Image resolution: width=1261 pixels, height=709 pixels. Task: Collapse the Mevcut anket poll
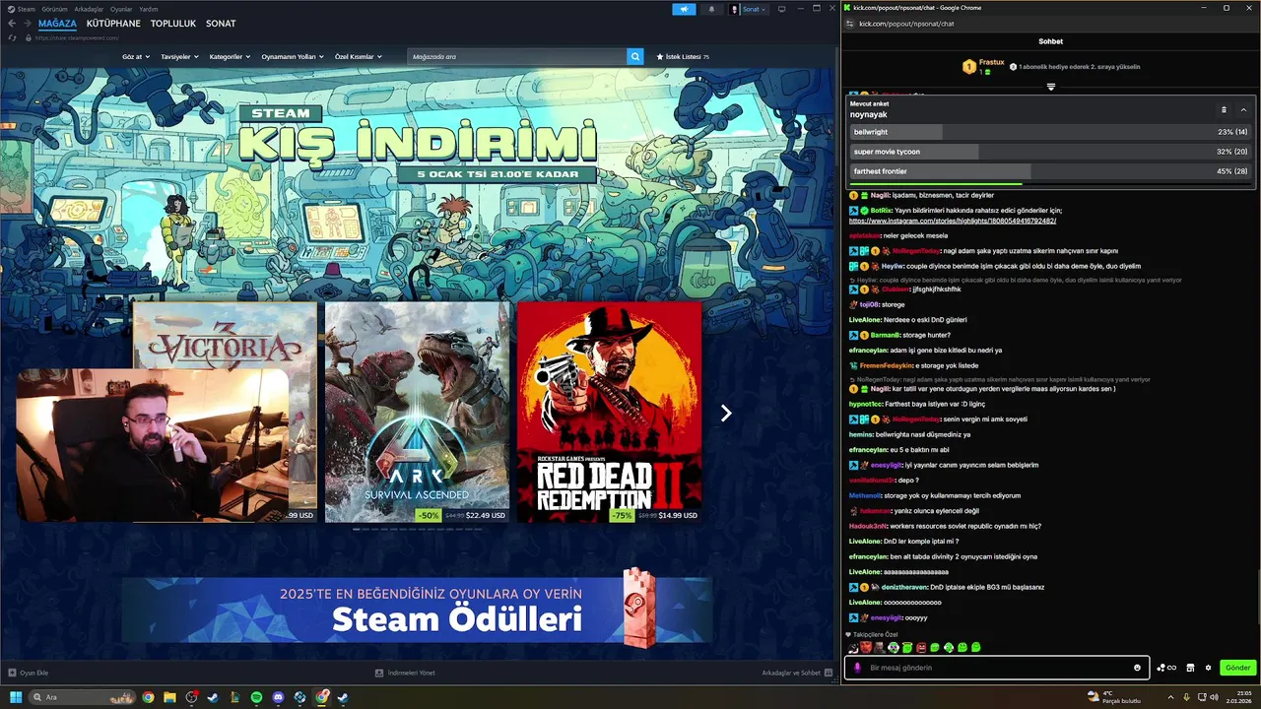tap(1243, 109)
